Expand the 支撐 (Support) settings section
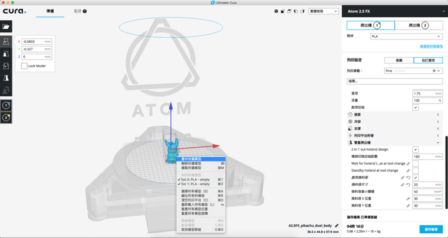Screen dimensions: 448x238 click(x=395, y=129)
